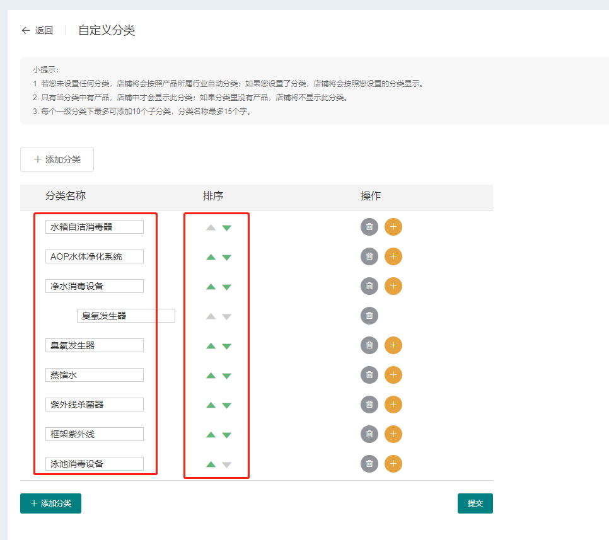This screenshot has width=609, height=540.
Task: Add a subcategory under 蒸馏水
Action: pyautogui.click(x=393, y=375)
